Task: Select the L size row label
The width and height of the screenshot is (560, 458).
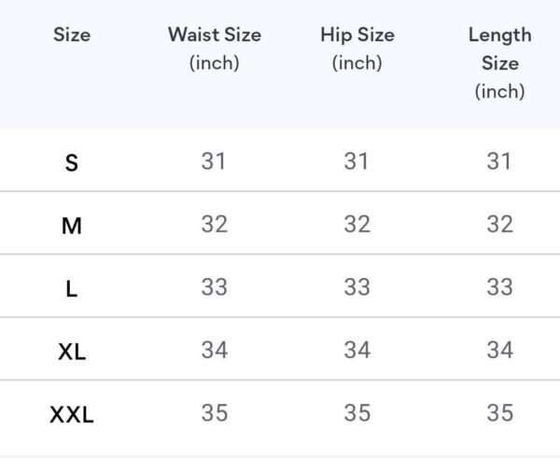Action: pos(72,289)
